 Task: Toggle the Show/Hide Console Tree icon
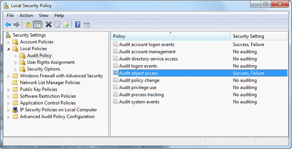tap(37, 25)
